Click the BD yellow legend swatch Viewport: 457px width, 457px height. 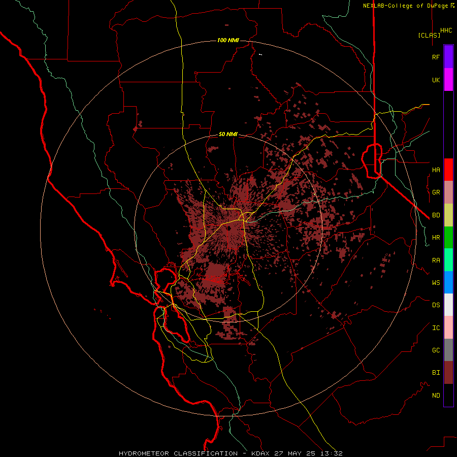pos(448,215)
